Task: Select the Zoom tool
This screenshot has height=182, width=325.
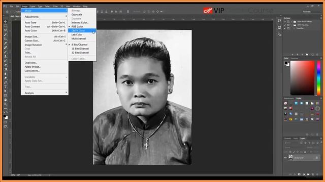Action: coord(6,104)
